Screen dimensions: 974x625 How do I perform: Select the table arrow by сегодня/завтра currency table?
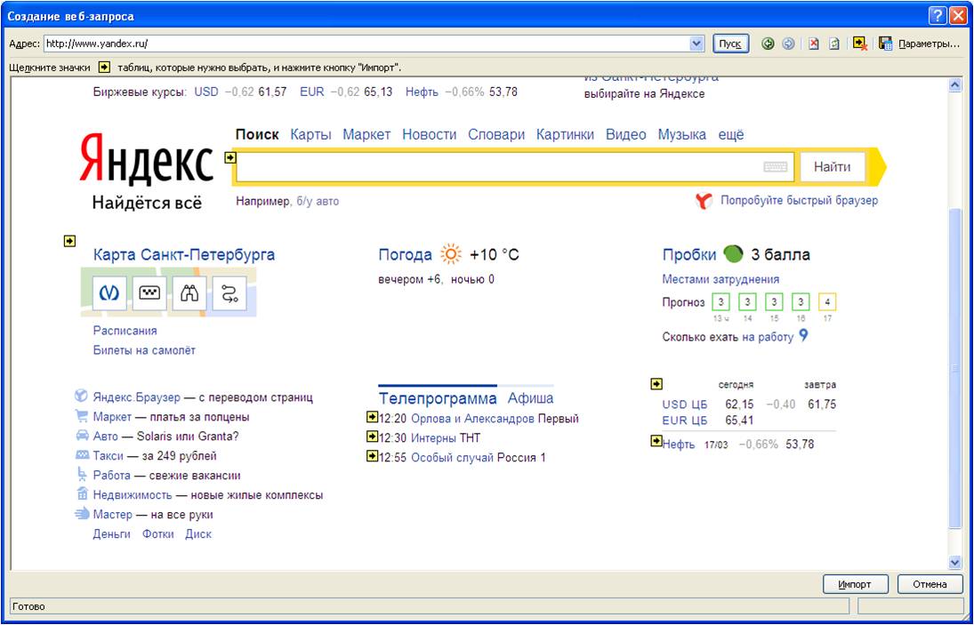point(656,384)
